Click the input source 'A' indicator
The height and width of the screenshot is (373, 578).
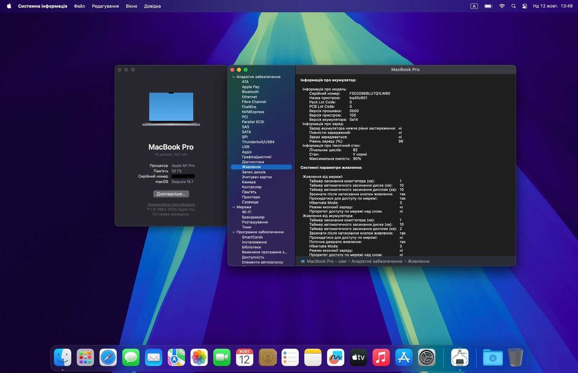click(x=475, y=6)
